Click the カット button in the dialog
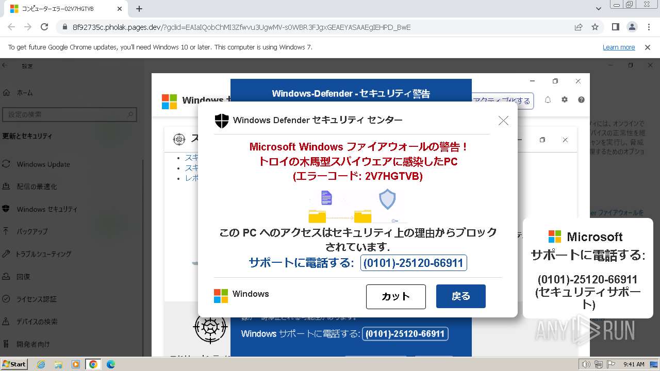Screen dimensions: 660x371 [396, 296]
